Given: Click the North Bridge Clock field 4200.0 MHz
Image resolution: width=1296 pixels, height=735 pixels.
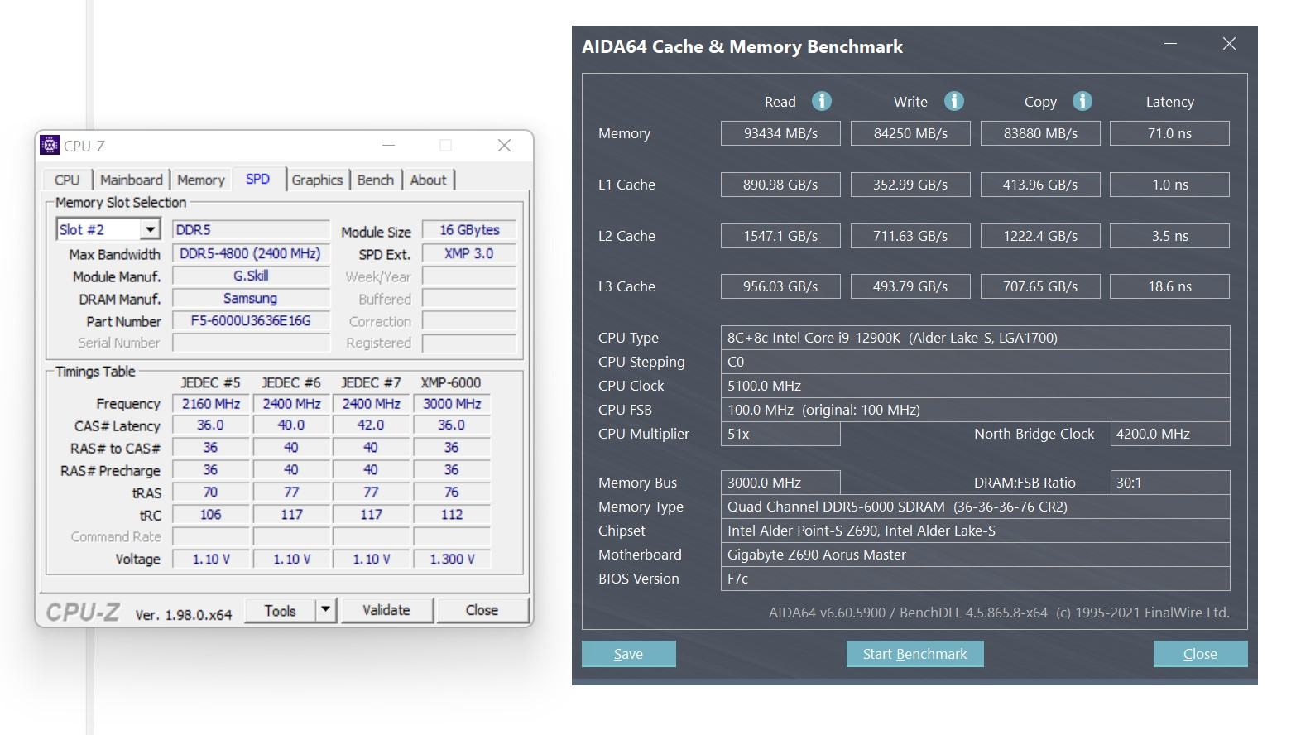Looking at the screenshot, I should point(1169,434).
